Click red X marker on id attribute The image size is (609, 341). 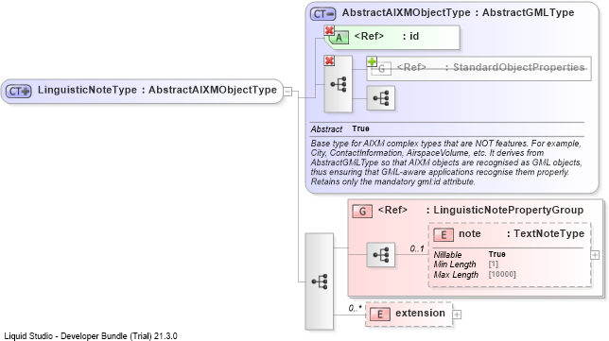pos(329,30)
